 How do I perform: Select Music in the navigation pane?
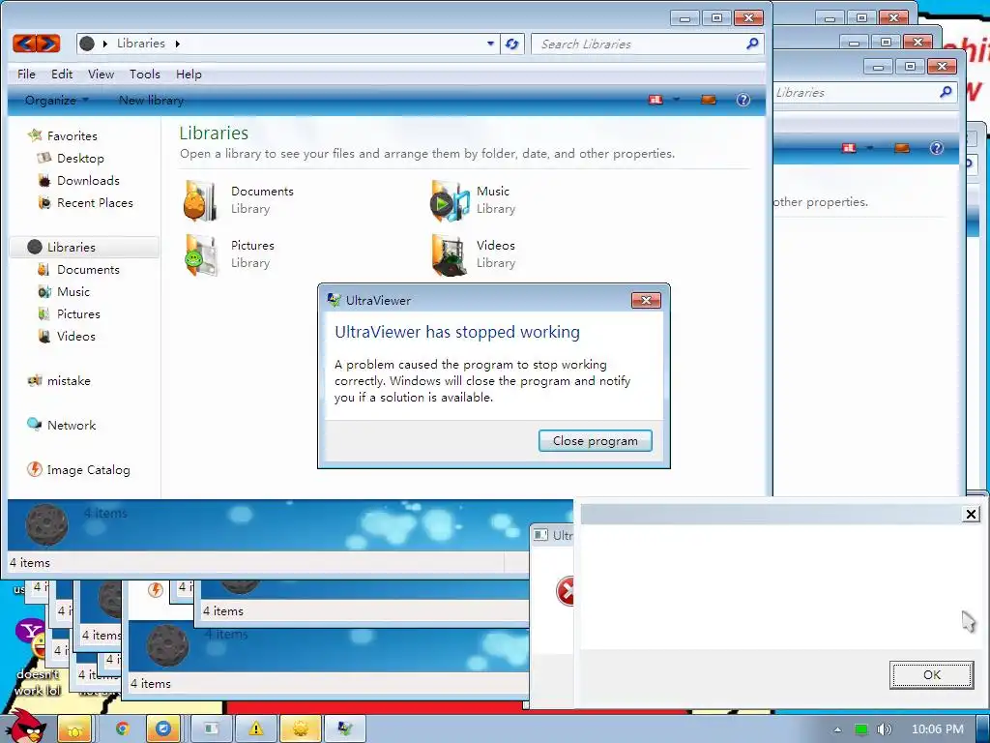click(73, 292)
